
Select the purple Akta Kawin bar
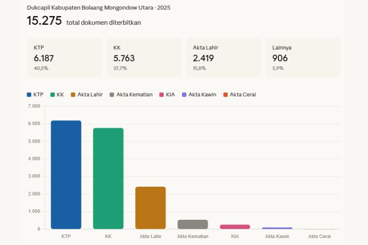pos(277,228)
